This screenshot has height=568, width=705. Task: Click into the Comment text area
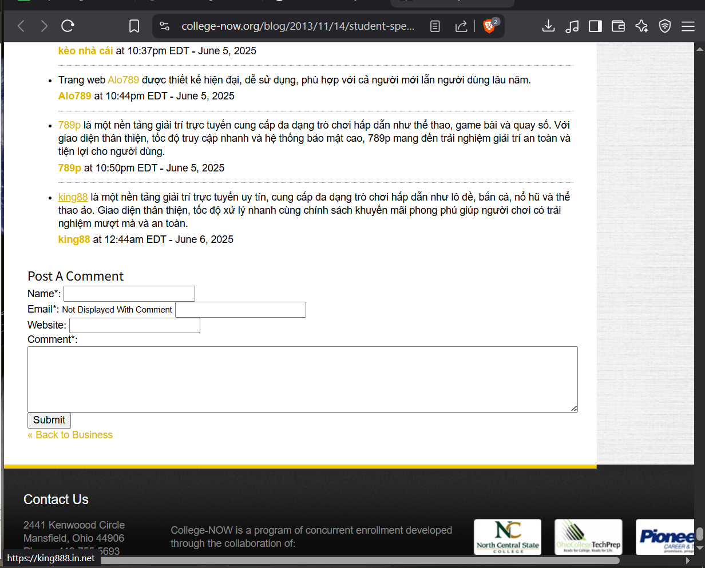click(303, 379)
